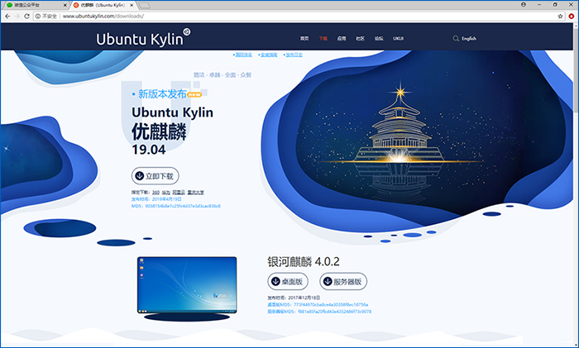Screen dimensions: 579x348
Task: Download from the 华为 mirror link
Action: click(166, 193)
